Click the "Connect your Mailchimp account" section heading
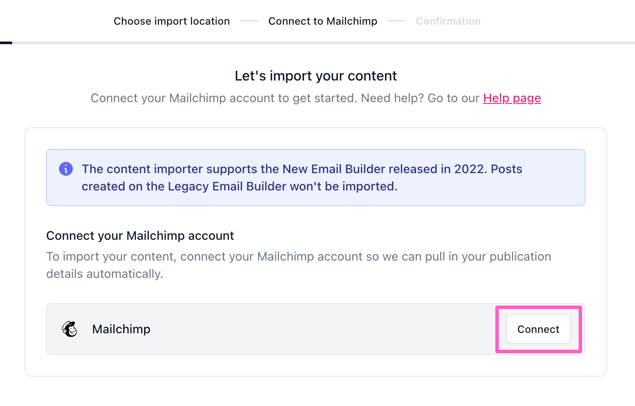635x406 pixels. pos(140,236)
